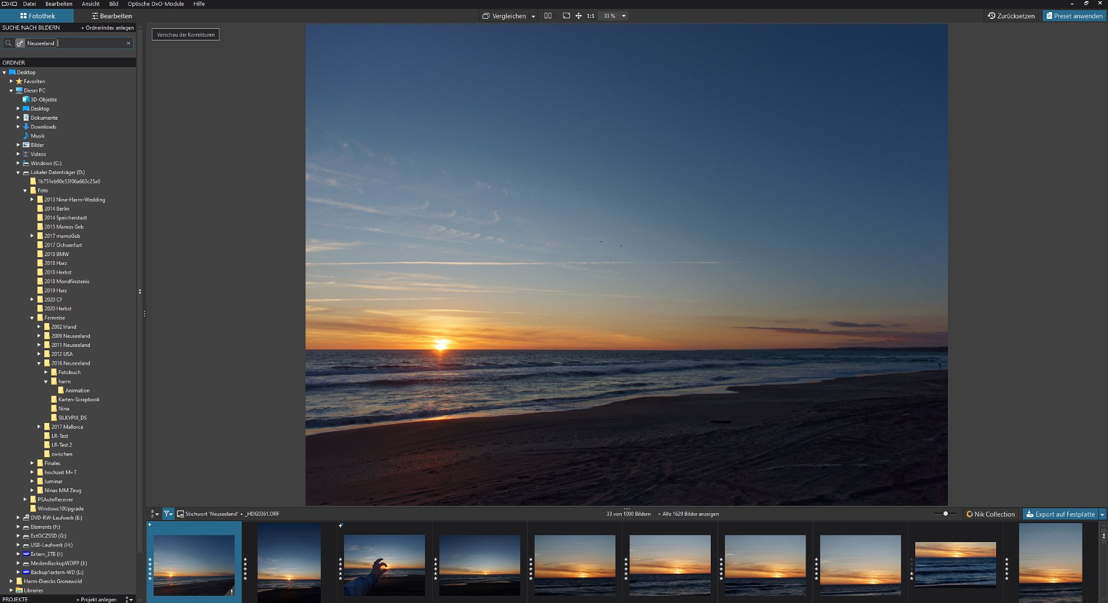Open the Nik Collection button
This screenshot has width=1108, height=603.
tap(991, 514)
